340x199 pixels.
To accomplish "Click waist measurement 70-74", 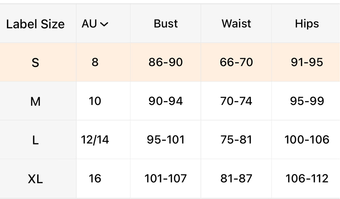I will (236, 101).
